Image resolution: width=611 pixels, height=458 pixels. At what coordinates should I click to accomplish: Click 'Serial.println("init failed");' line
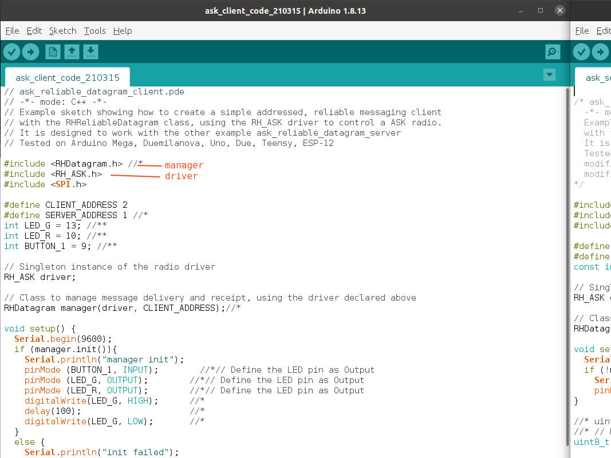[102, 452]
